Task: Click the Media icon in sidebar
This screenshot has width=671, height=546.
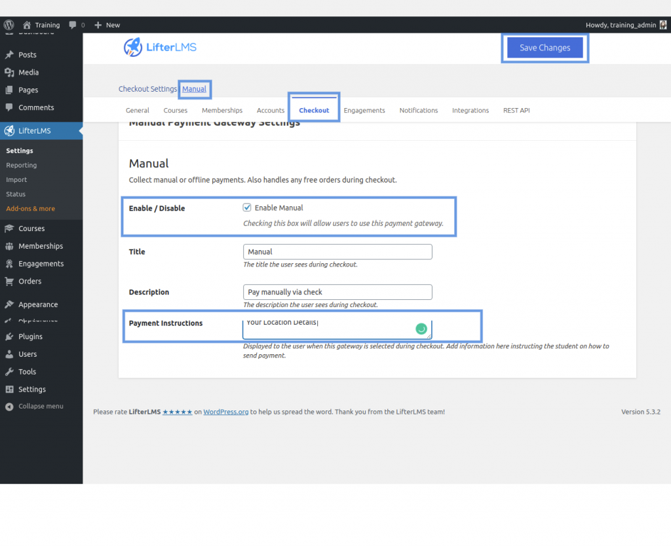Action: click(9, 72)
